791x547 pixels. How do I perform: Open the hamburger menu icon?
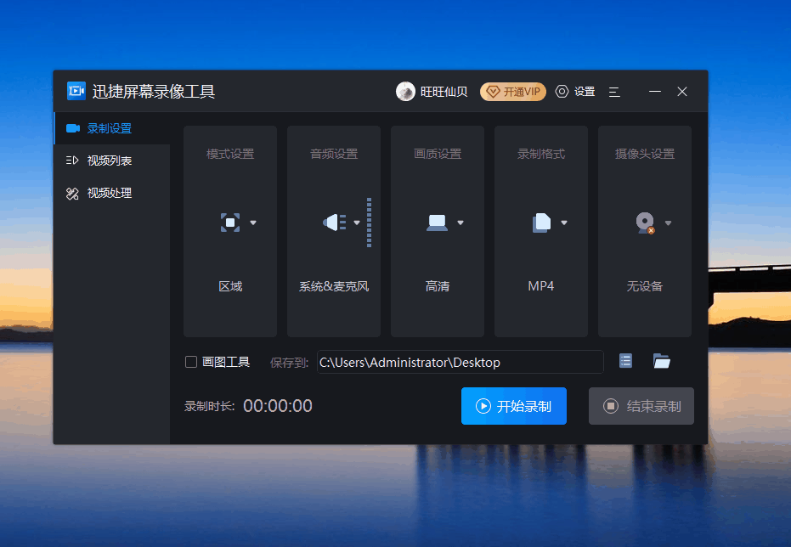pyautogui.click(x=614, y=92)
